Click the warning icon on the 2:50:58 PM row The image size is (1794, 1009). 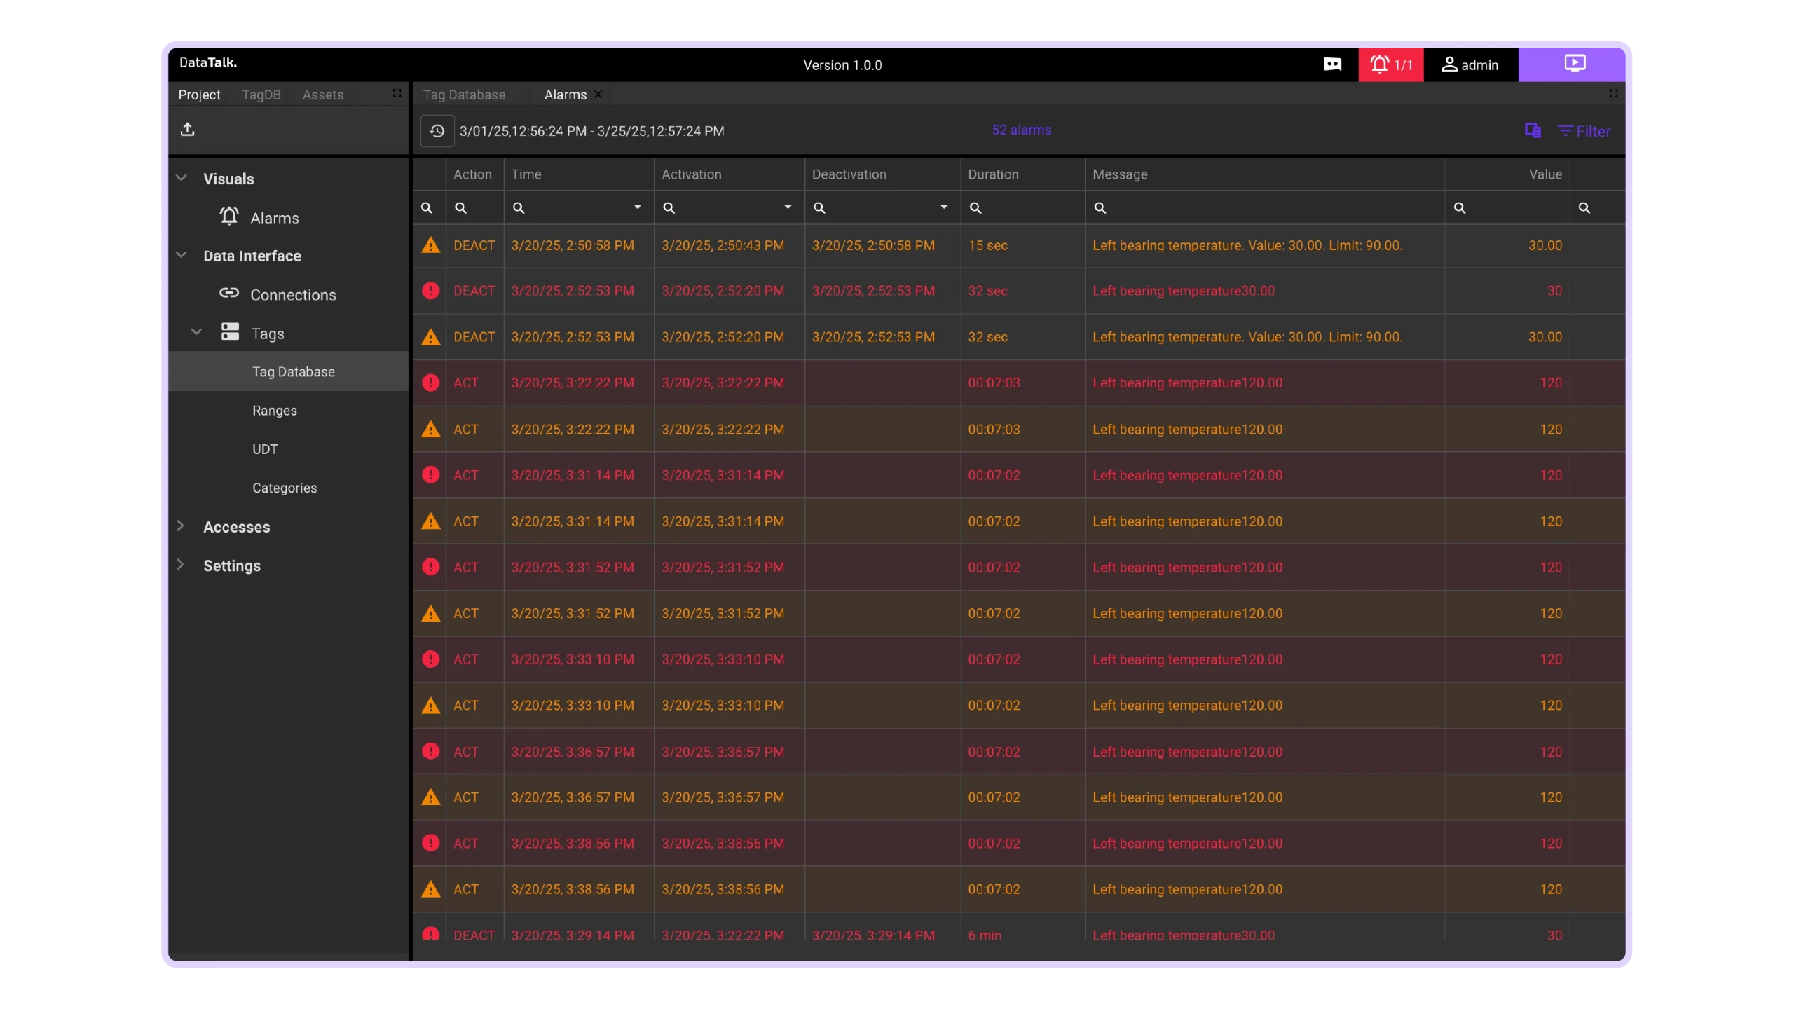[x=430, y=245]
